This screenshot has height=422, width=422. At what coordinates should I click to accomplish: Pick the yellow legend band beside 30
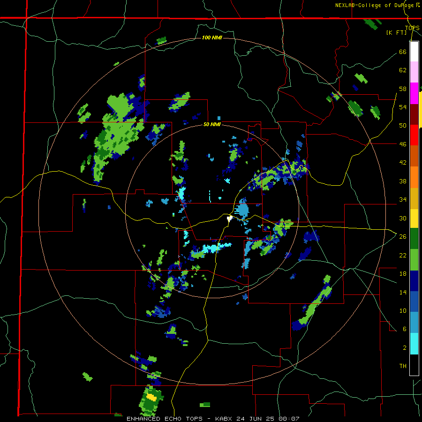[x=414, y=218]
